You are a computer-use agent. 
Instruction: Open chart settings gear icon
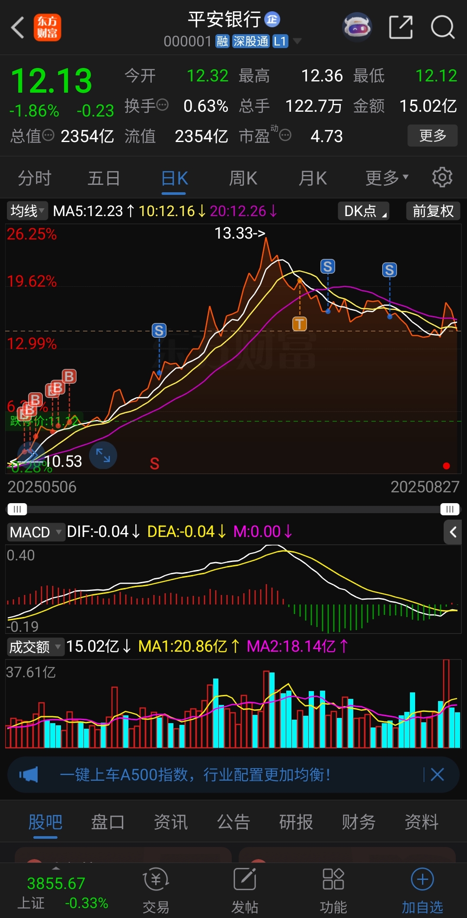[x=442, y=178]
